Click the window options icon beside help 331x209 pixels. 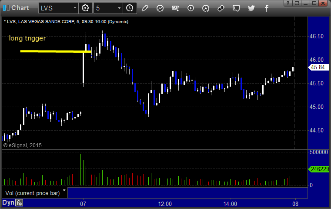point(297,3)
